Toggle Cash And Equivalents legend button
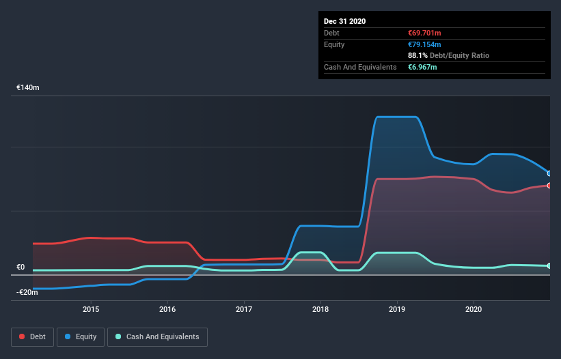 coord(157,337)
